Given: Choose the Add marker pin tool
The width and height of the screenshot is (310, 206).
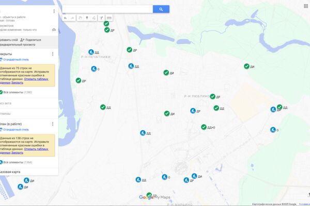Looking at the screenshot, I should pos(87,18).
